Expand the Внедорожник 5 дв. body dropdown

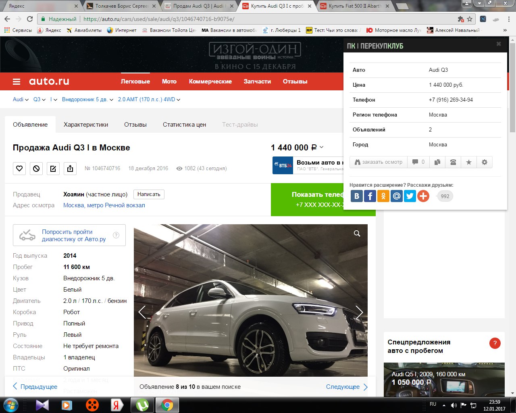click(x=88, y=99)
